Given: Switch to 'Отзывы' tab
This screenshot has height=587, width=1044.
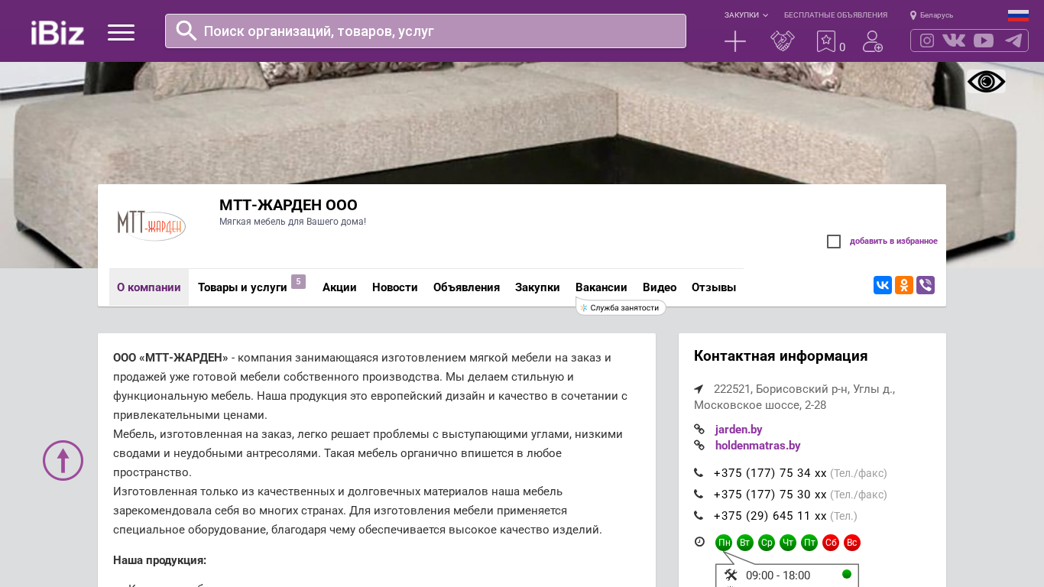Looking at the screenshot, I should coord(714,287).
